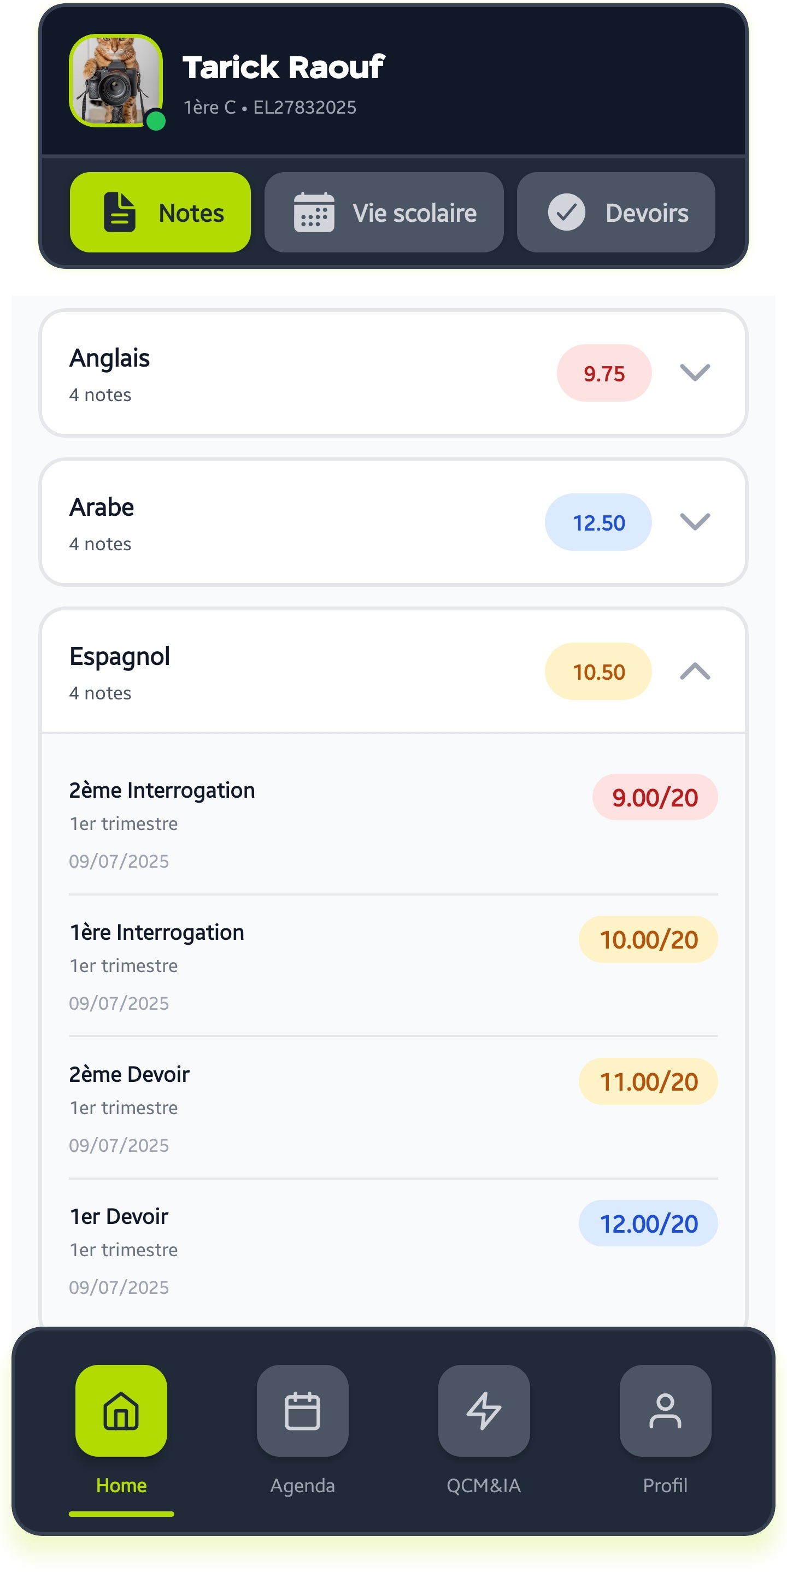The height and width of the screenshot is (1572, 787).
Task: Expand the Arabe subject chevron
Action: tap(694, 522)
